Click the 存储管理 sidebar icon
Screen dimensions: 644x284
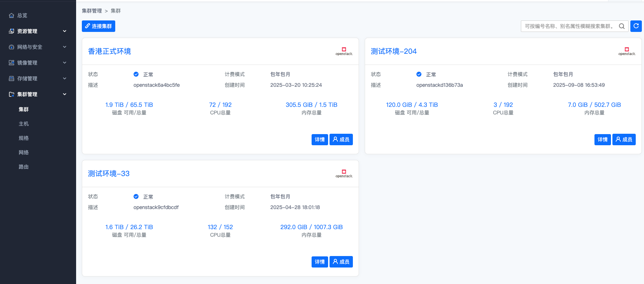click(11, 79)
